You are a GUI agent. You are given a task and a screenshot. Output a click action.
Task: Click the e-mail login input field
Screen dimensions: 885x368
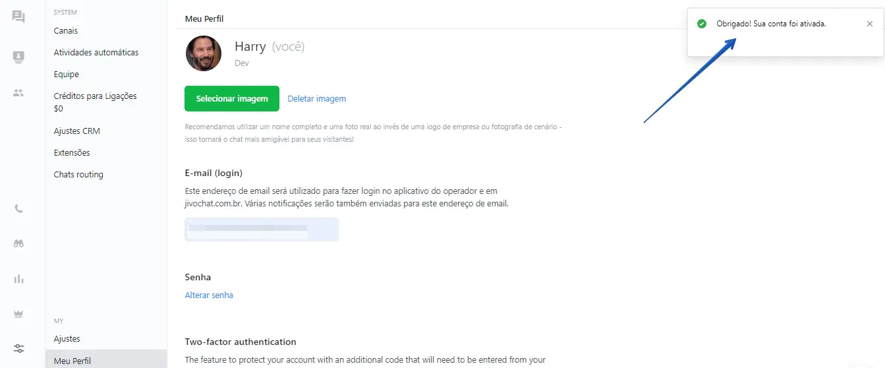click(x=261, y=230)
